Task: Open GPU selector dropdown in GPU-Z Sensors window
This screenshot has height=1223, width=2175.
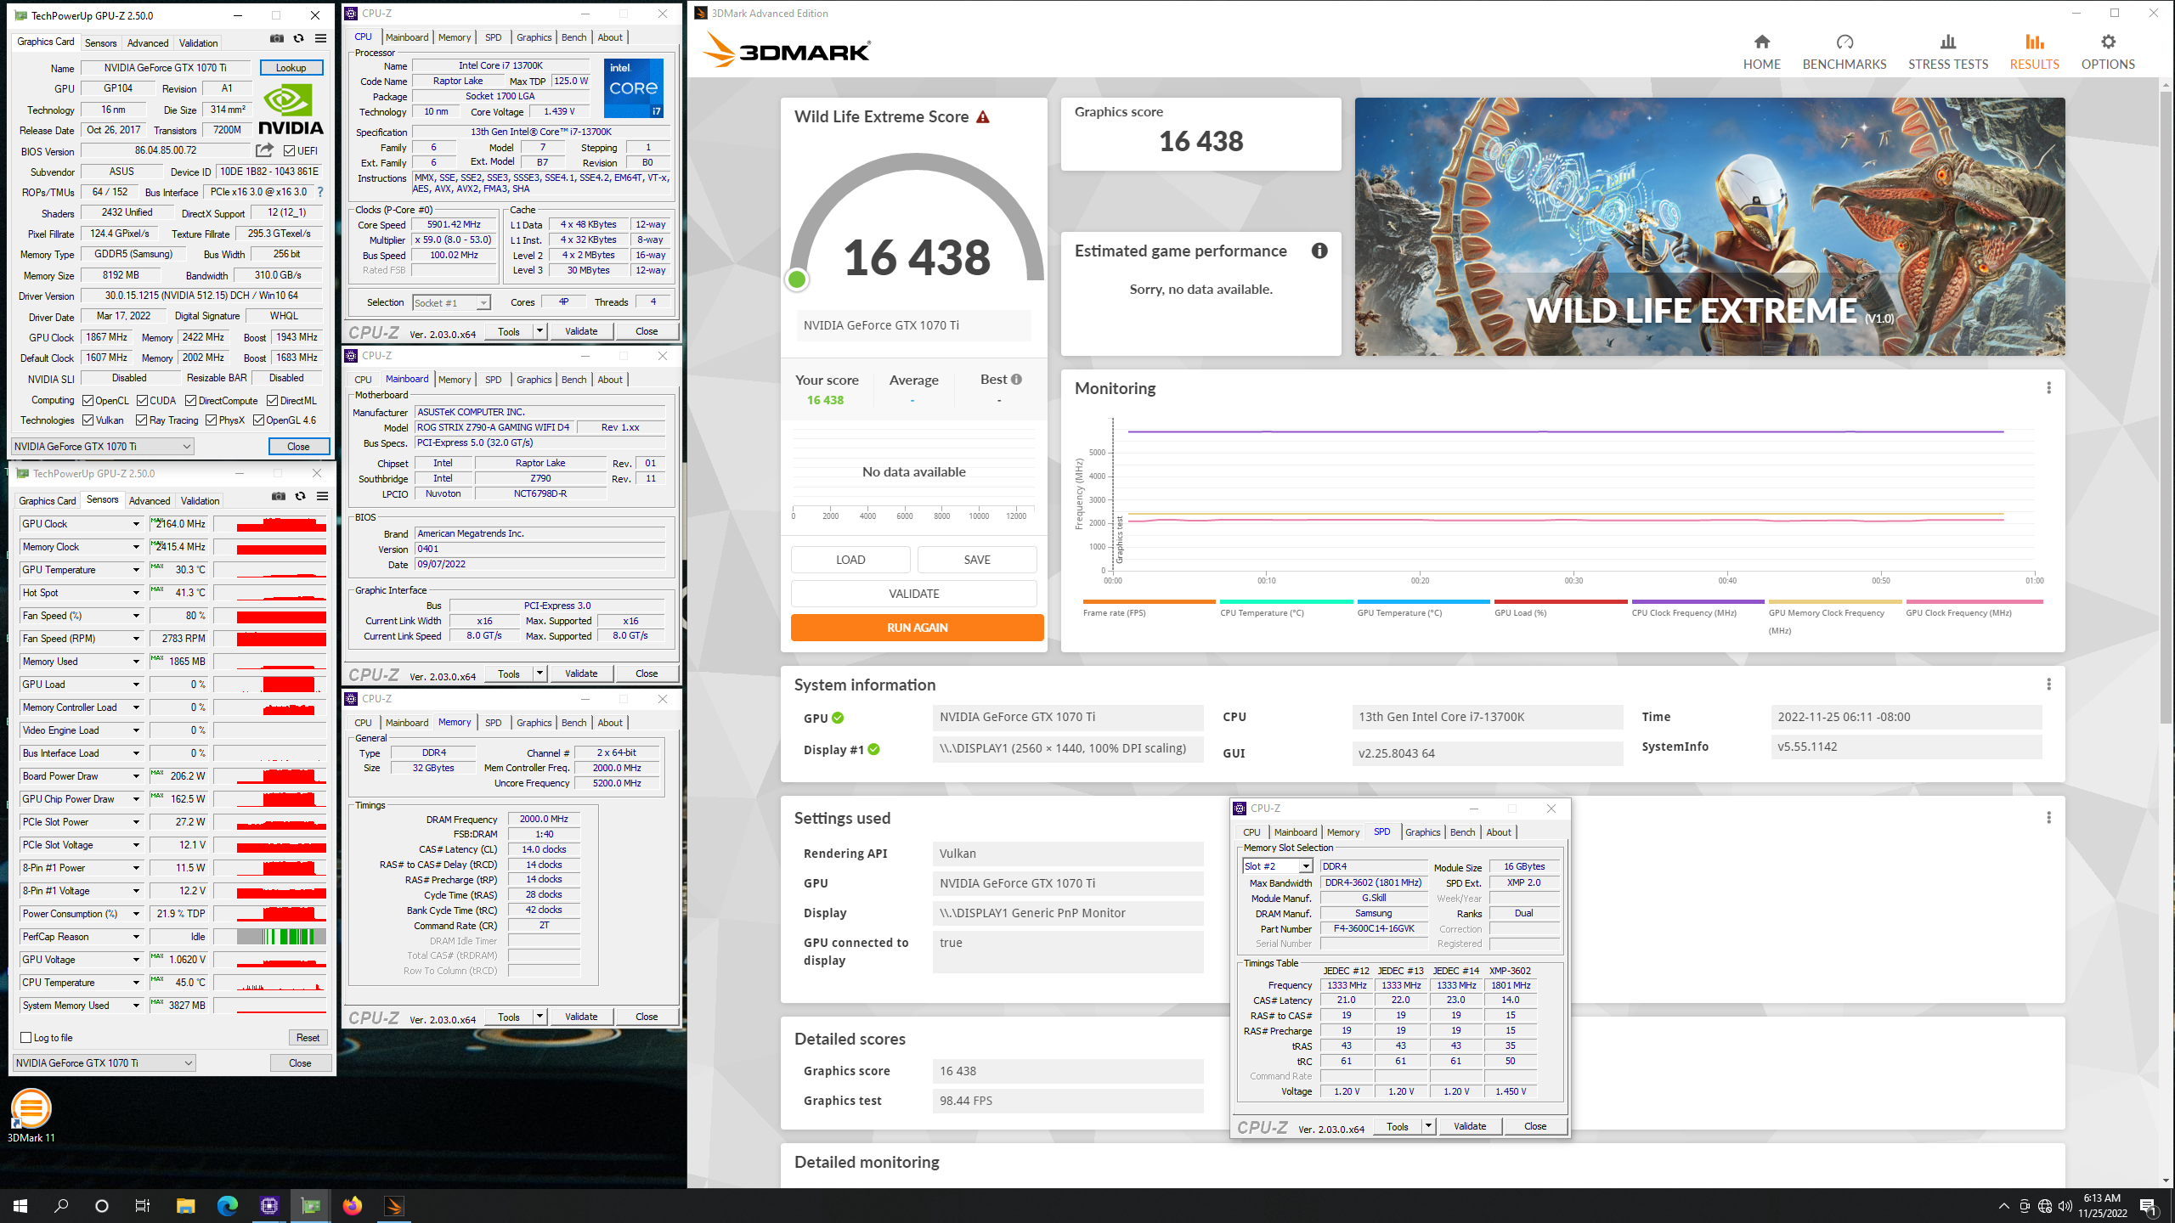Action: tap(105, 1063)
